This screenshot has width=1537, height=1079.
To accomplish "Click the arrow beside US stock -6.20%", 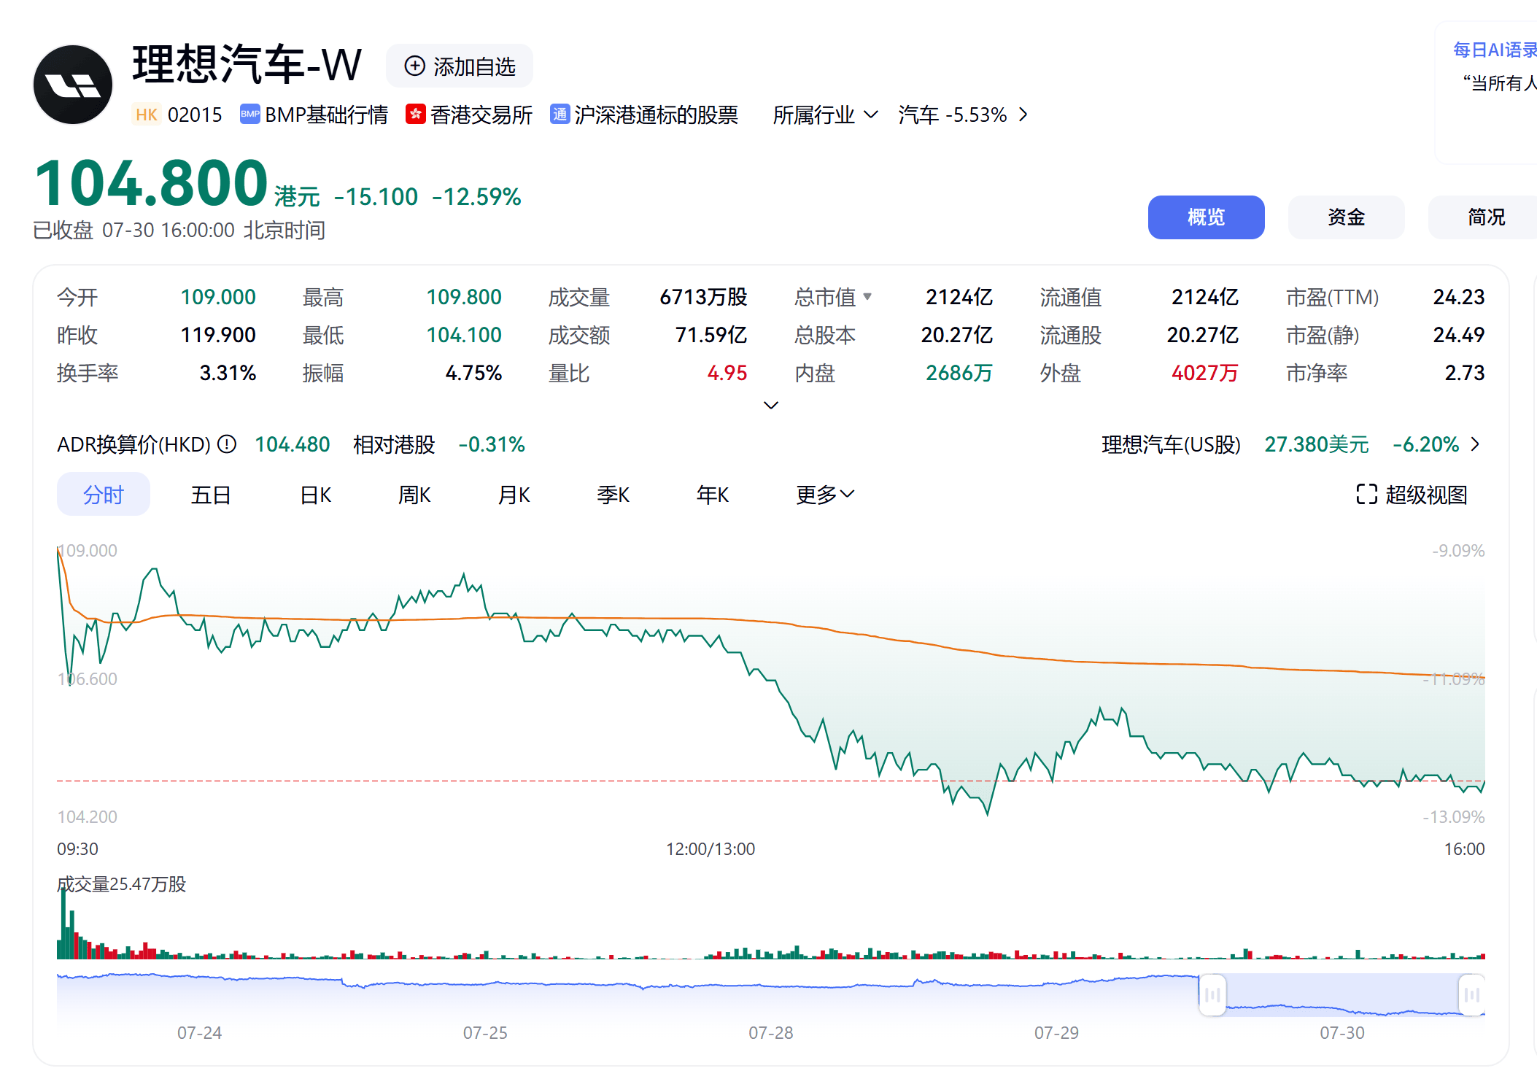I will pos(1475,444).
